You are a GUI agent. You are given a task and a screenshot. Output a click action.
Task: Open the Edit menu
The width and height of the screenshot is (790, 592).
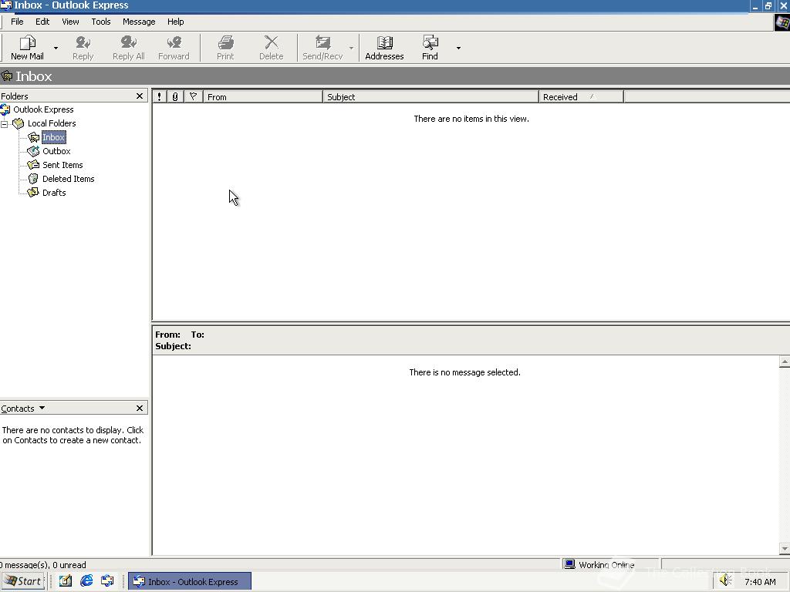[42, 22]
